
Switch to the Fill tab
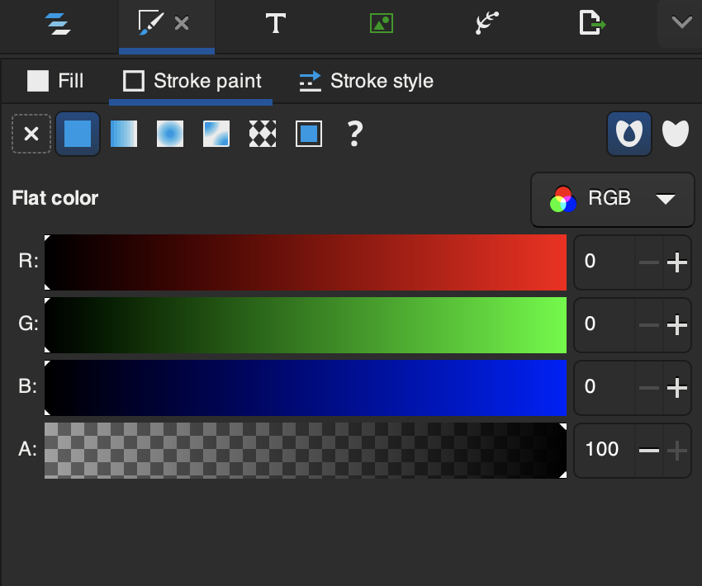[x=55, y=81]
